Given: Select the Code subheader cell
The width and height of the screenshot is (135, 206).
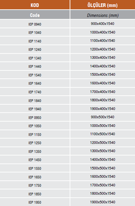Looking at the screenshot, I should click(x=35, y=15).
